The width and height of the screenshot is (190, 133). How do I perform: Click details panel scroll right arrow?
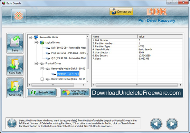coord(181,85)
